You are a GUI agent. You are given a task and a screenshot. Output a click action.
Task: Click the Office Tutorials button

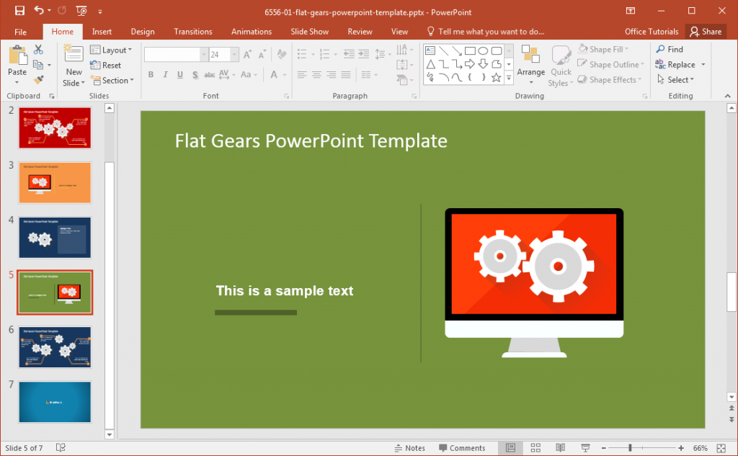coord(651,31)
